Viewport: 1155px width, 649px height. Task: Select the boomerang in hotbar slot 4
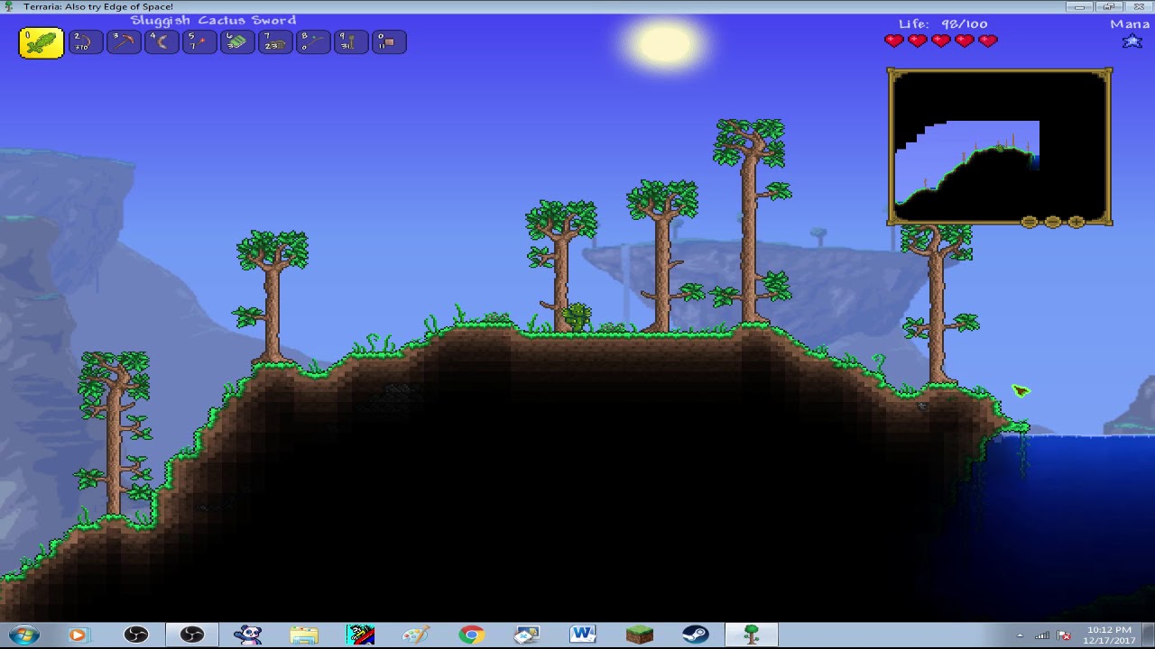click(162, 41)
